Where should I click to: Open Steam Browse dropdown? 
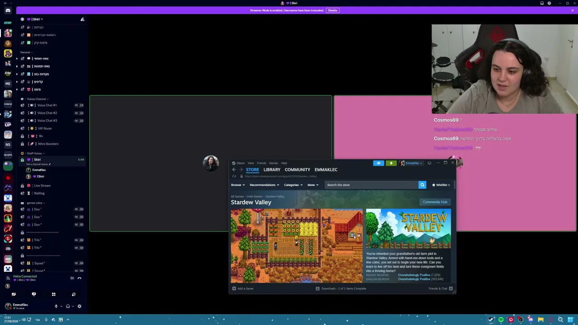click(238, 185)
